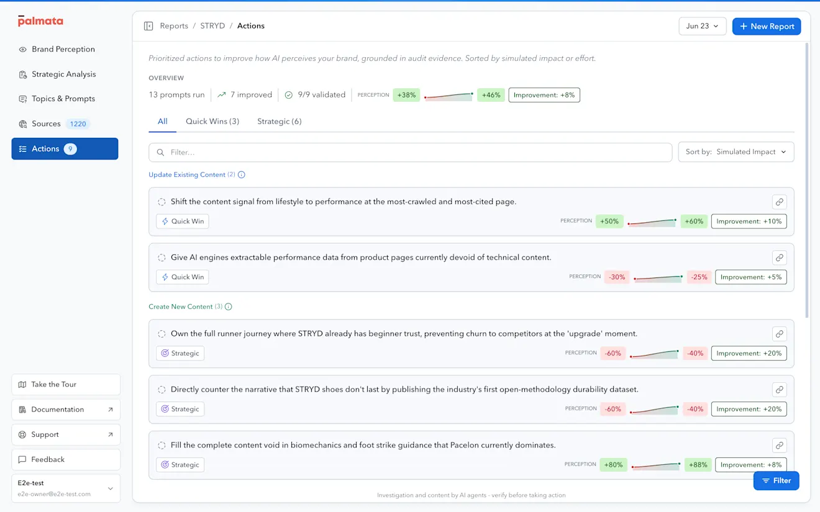The height and width of the screenshot is (512, 820).
Task: Expand E2e-test account switcher
Action: click(66, 488)
